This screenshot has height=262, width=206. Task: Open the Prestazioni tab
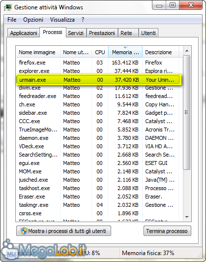(x=102, y=33)
